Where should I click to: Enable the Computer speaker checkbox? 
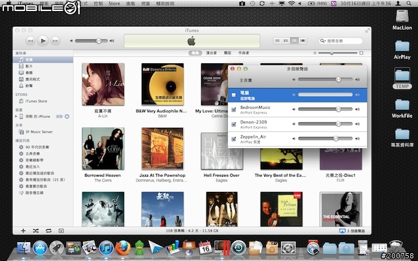click(234, 95)
